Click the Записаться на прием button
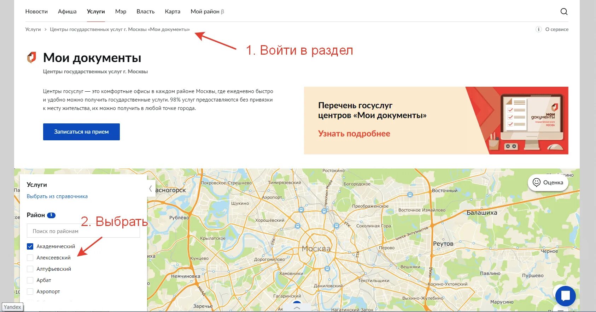This screenshot has height=312, width=596. pyautogui.click(x=81, y=132)
